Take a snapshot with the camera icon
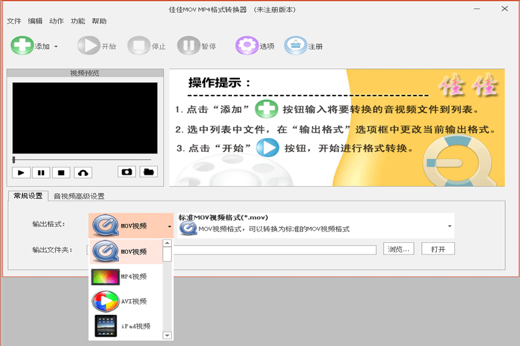The image size is (520, 346). coord(127,172)
